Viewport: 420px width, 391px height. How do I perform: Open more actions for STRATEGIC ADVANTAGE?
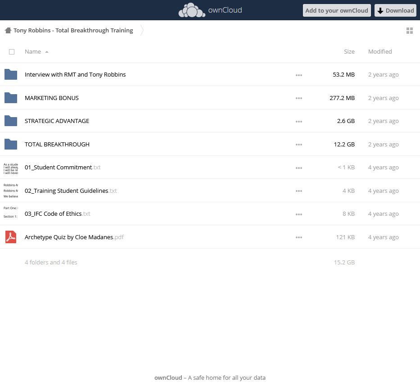[299, 122]
